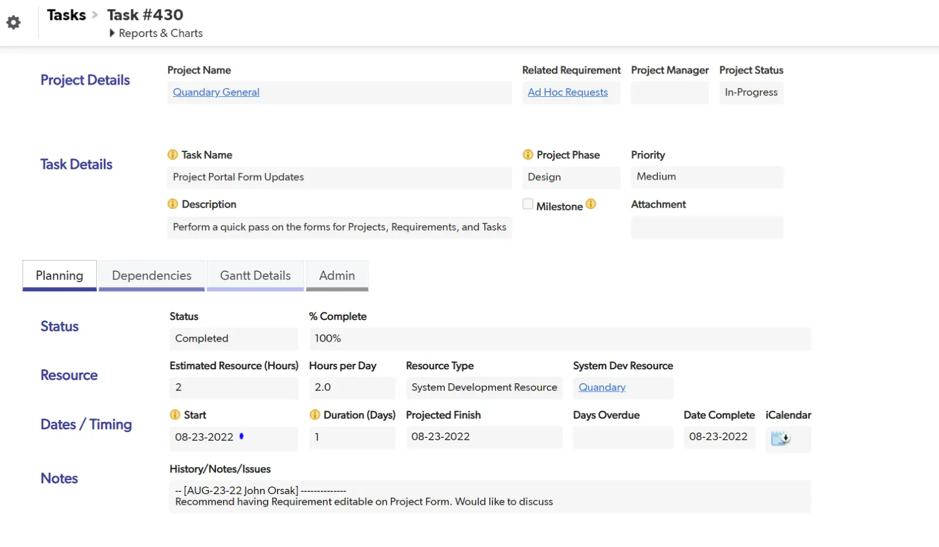Click the Task Name info icon
Screen dimensions: 939x547
click(173, 154)
